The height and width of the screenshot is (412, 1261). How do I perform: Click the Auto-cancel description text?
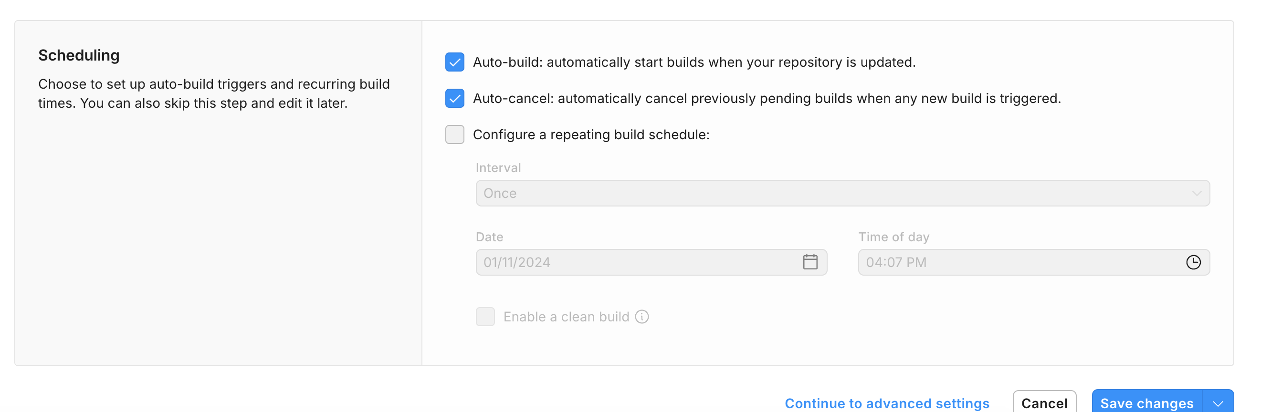point(766,98)
